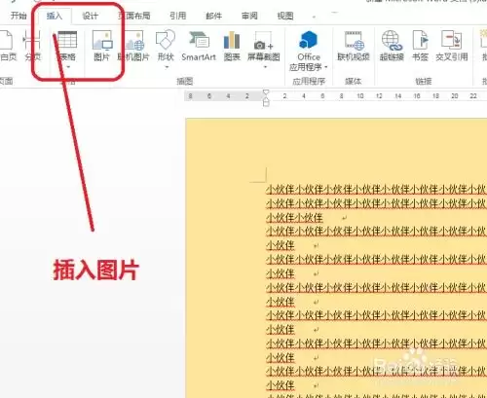The image size is (487, 398).
Task: Insert a chart with 图表 icon
Action: [232, 46]
